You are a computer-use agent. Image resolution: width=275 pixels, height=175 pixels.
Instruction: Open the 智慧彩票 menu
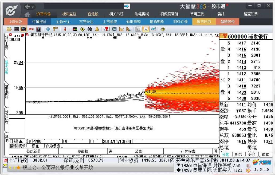pos(250,14)
